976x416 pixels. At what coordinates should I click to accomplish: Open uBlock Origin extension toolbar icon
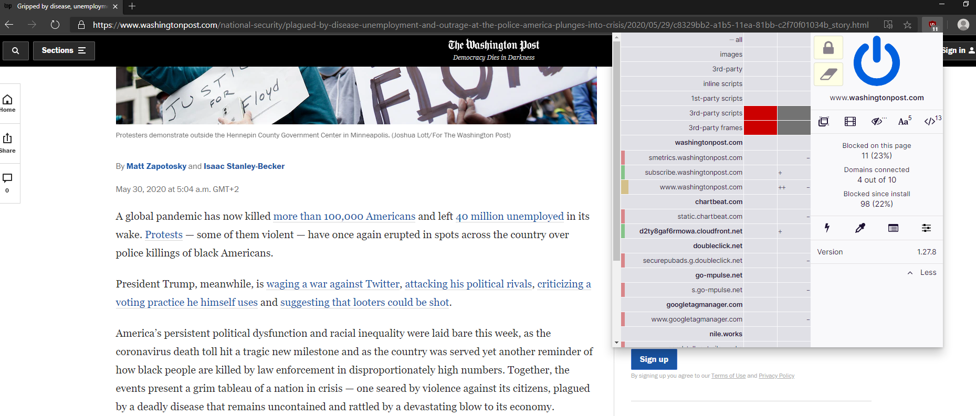click(x=932, y=25)
